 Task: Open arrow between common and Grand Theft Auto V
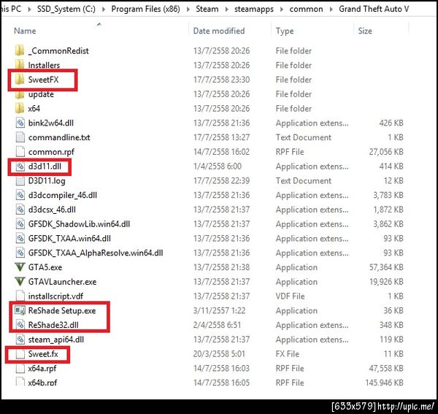[x=331, y=9]
